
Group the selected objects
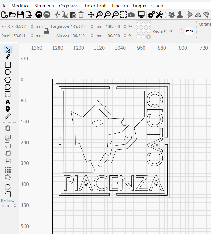172,15
